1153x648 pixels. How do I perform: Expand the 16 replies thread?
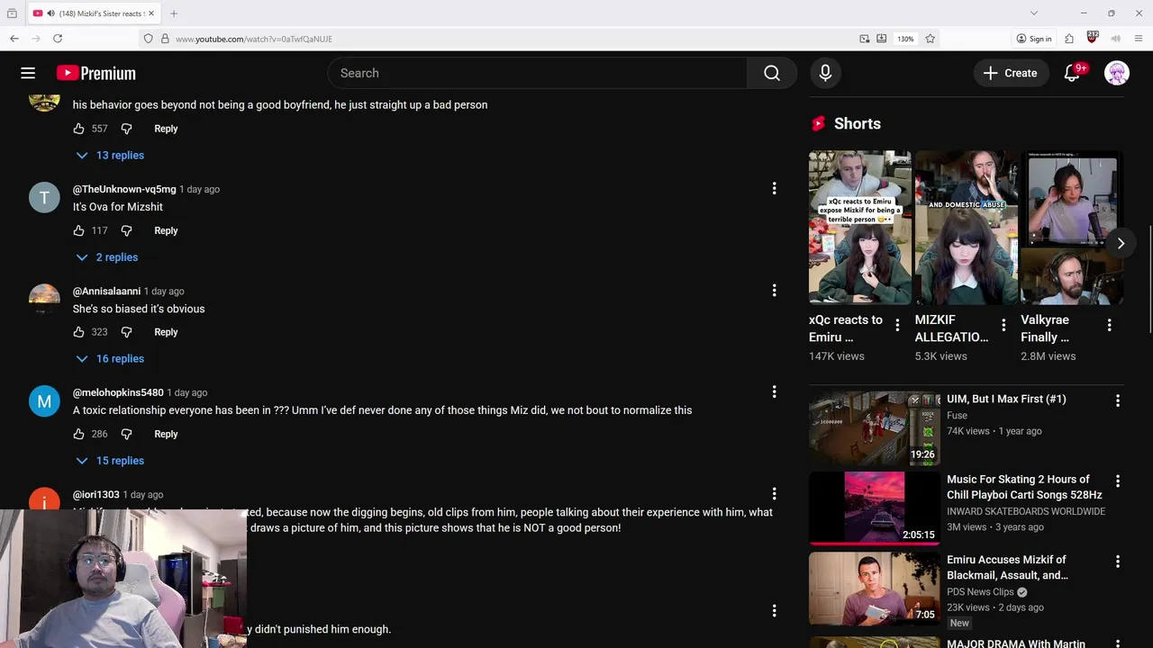tap(110, 358)
